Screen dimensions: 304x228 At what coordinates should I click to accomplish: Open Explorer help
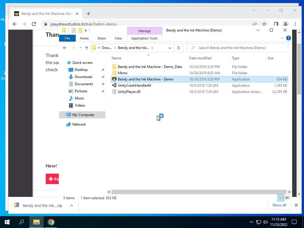coord(289,38)
